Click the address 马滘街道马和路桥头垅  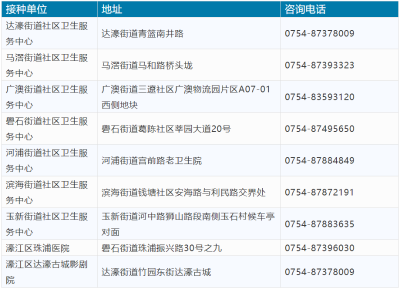click(147, 65)
